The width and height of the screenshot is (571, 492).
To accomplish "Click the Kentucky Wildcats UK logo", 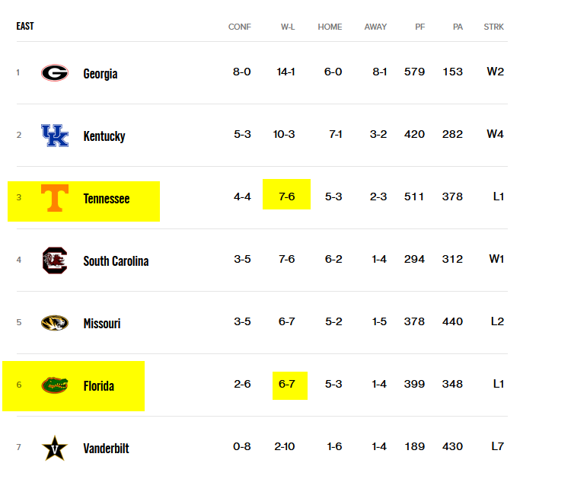I will 55,136.
